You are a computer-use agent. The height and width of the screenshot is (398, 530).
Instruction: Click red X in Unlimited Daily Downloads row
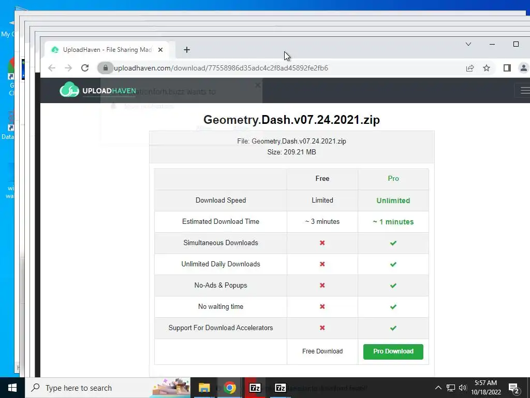point(322,264)
